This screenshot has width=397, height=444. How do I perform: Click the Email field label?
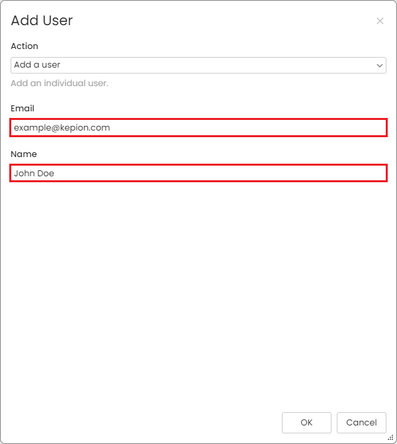tap(22, 108)
